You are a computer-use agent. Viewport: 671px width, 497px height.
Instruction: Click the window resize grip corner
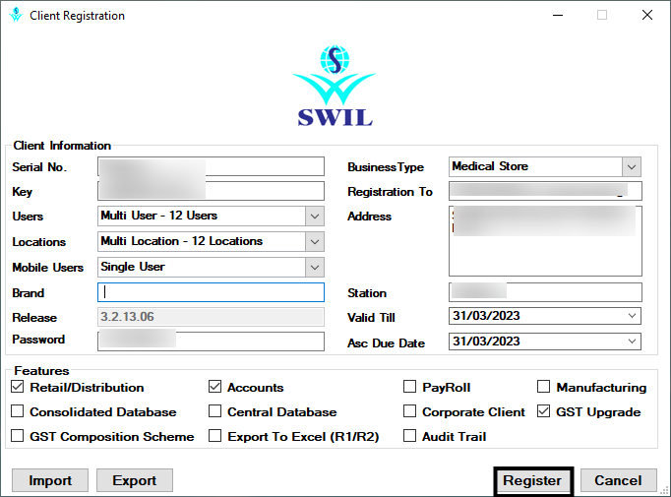pos(664,491)
